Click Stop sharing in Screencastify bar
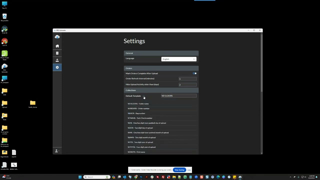 point(179,170)
